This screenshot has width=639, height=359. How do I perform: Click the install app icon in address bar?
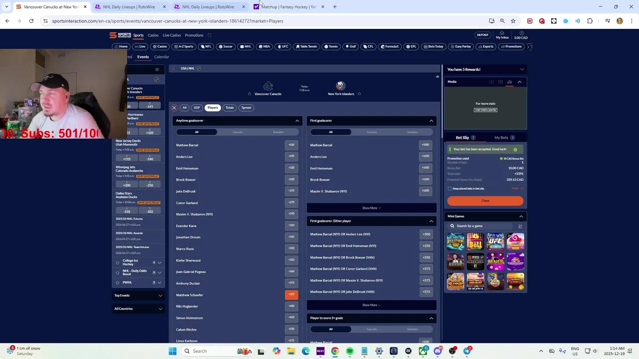pyautogui.click(x=492, y=21)
